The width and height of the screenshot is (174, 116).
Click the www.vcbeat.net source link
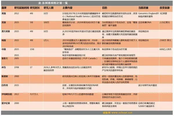[122, 113]
